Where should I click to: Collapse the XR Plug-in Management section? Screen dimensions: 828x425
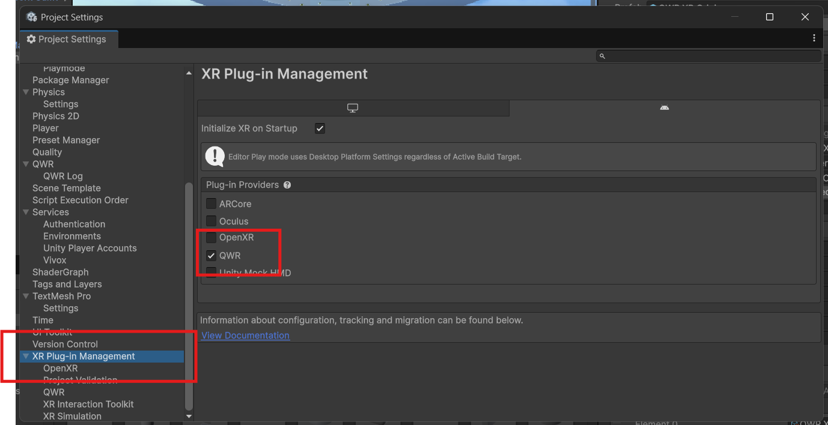pyautogui.click(x=26, y=356)
